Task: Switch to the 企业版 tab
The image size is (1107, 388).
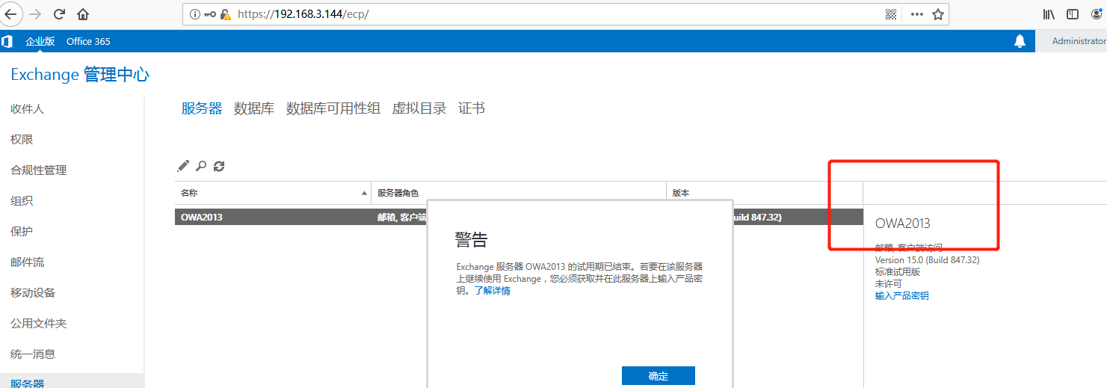Action: (40, 41)
